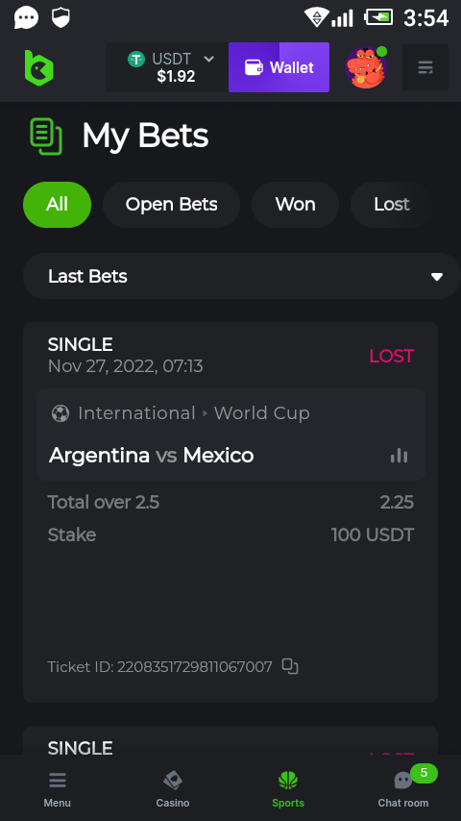
Task: Click the Tether USDT coin icon
Action: click(x=136, y=59)
